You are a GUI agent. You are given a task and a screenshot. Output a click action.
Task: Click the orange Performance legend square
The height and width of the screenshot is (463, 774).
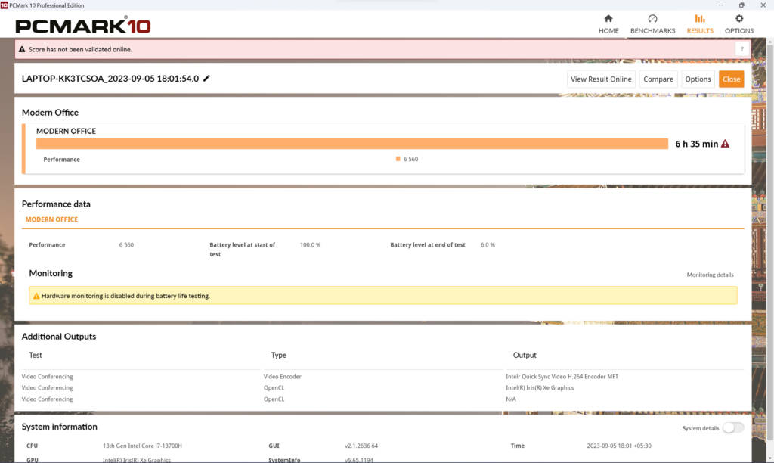click(x=398, y=159)
